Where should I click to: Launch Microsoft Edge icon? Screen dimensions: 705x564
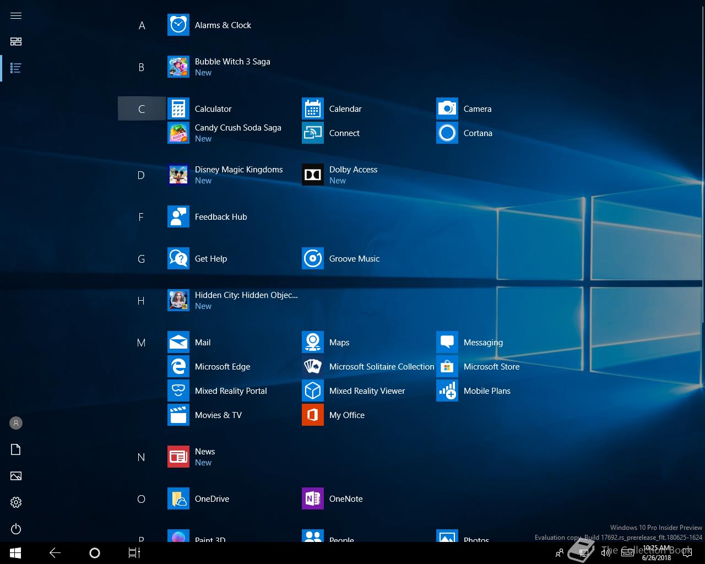point(178,367)
